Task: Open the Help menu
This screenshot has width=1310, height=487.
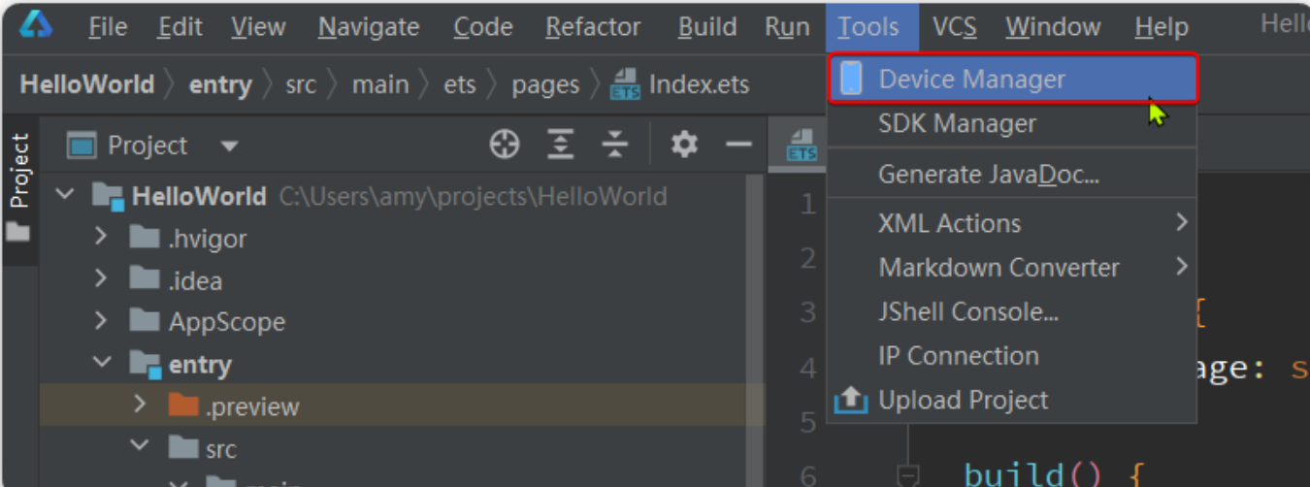Action: pyautogui.click(x=1162, y=27)
